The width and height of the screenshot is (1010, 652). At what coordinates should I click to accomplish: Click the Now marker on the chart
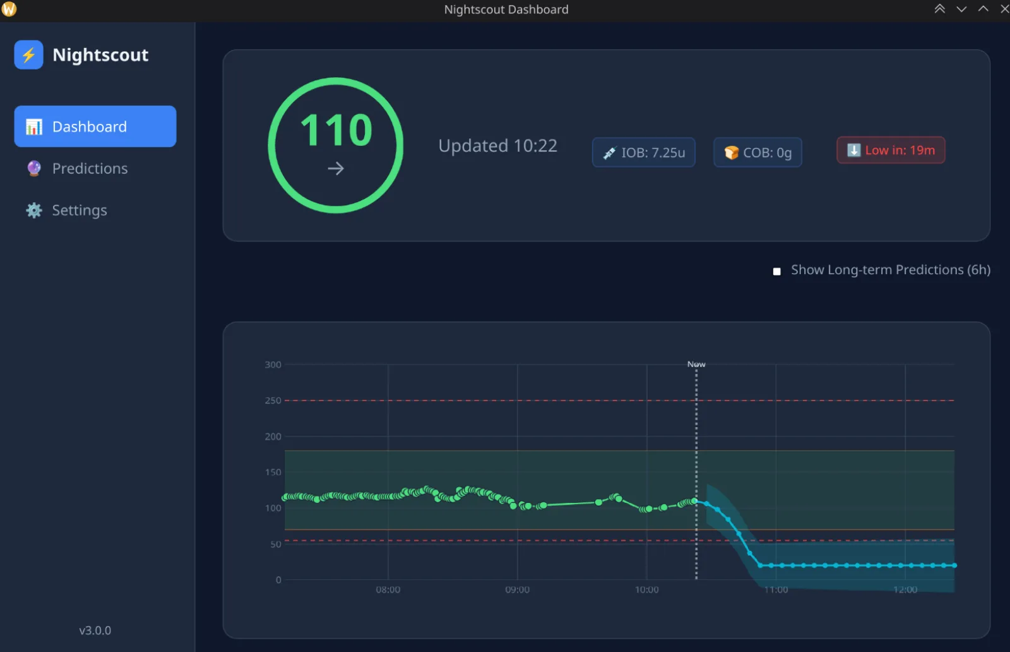696,364
